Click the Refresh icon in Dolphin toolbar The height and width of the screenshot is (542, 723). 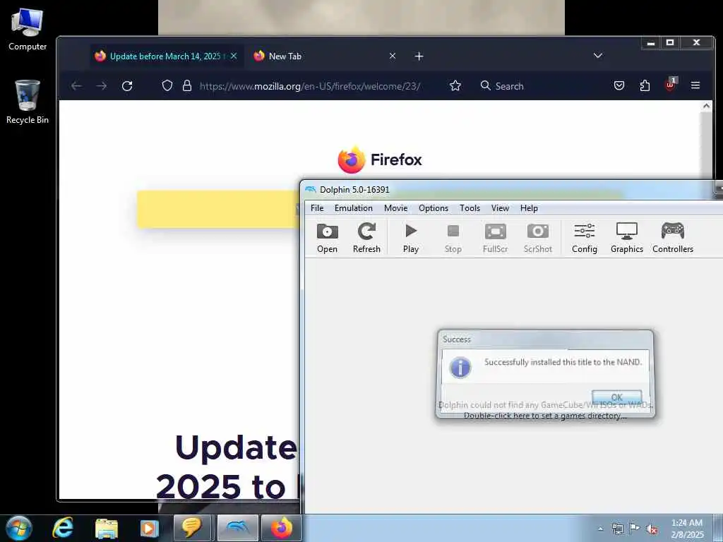pyautogui.click(x=366, y=238)
